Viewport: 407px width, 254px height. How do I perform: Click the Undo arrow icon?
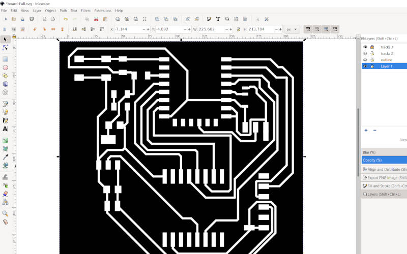[66, 19]
